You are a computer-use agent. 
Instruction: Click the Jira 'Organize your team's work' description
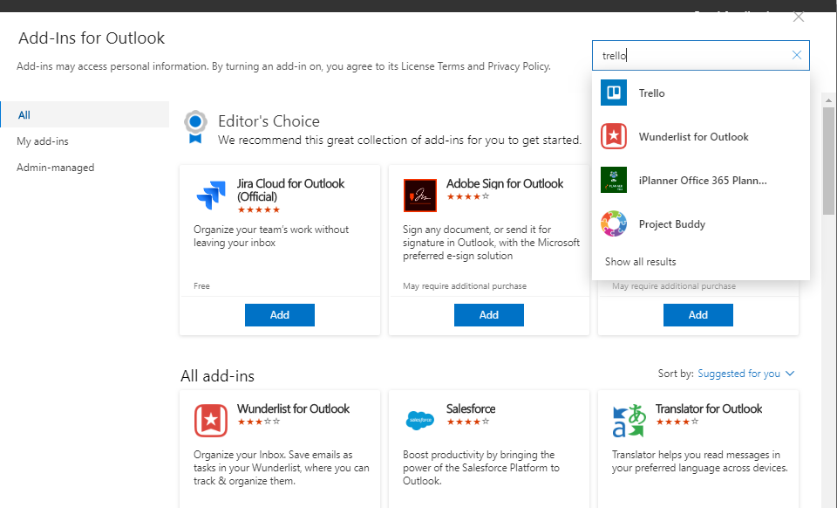tap(271, 236)
